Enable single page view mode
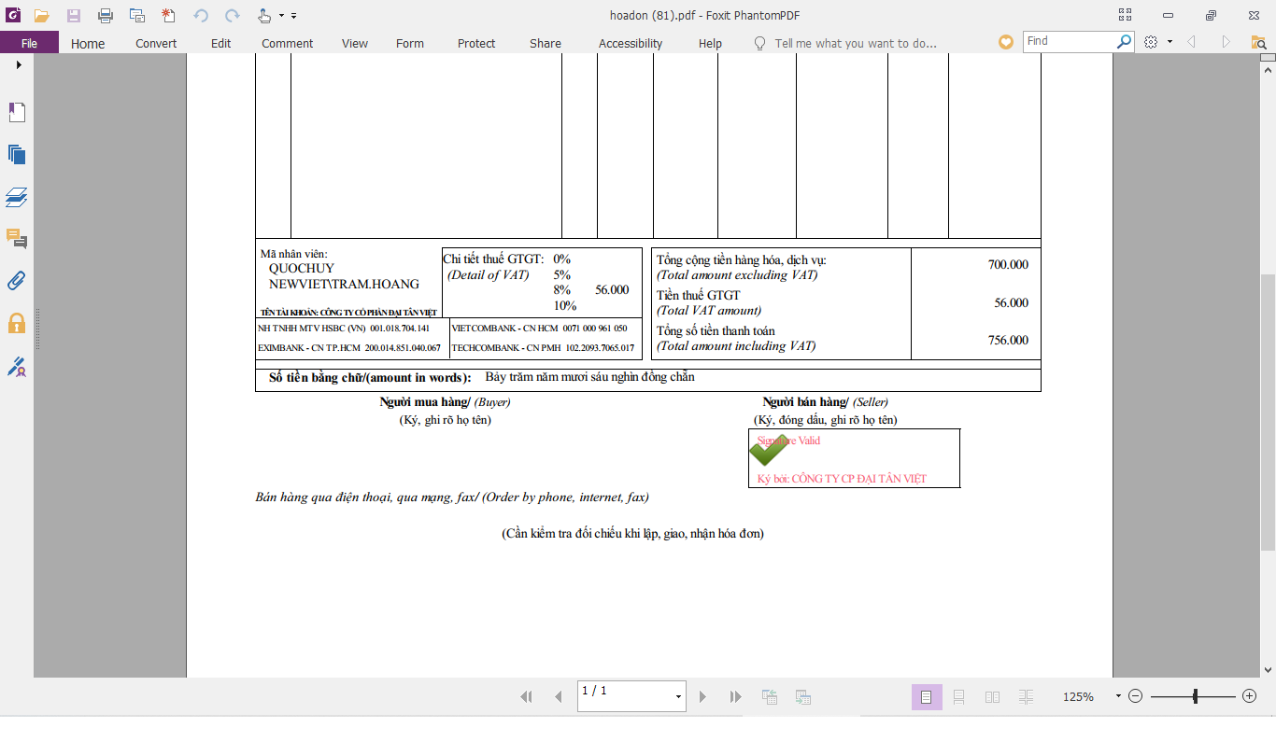 click(926, 697)
